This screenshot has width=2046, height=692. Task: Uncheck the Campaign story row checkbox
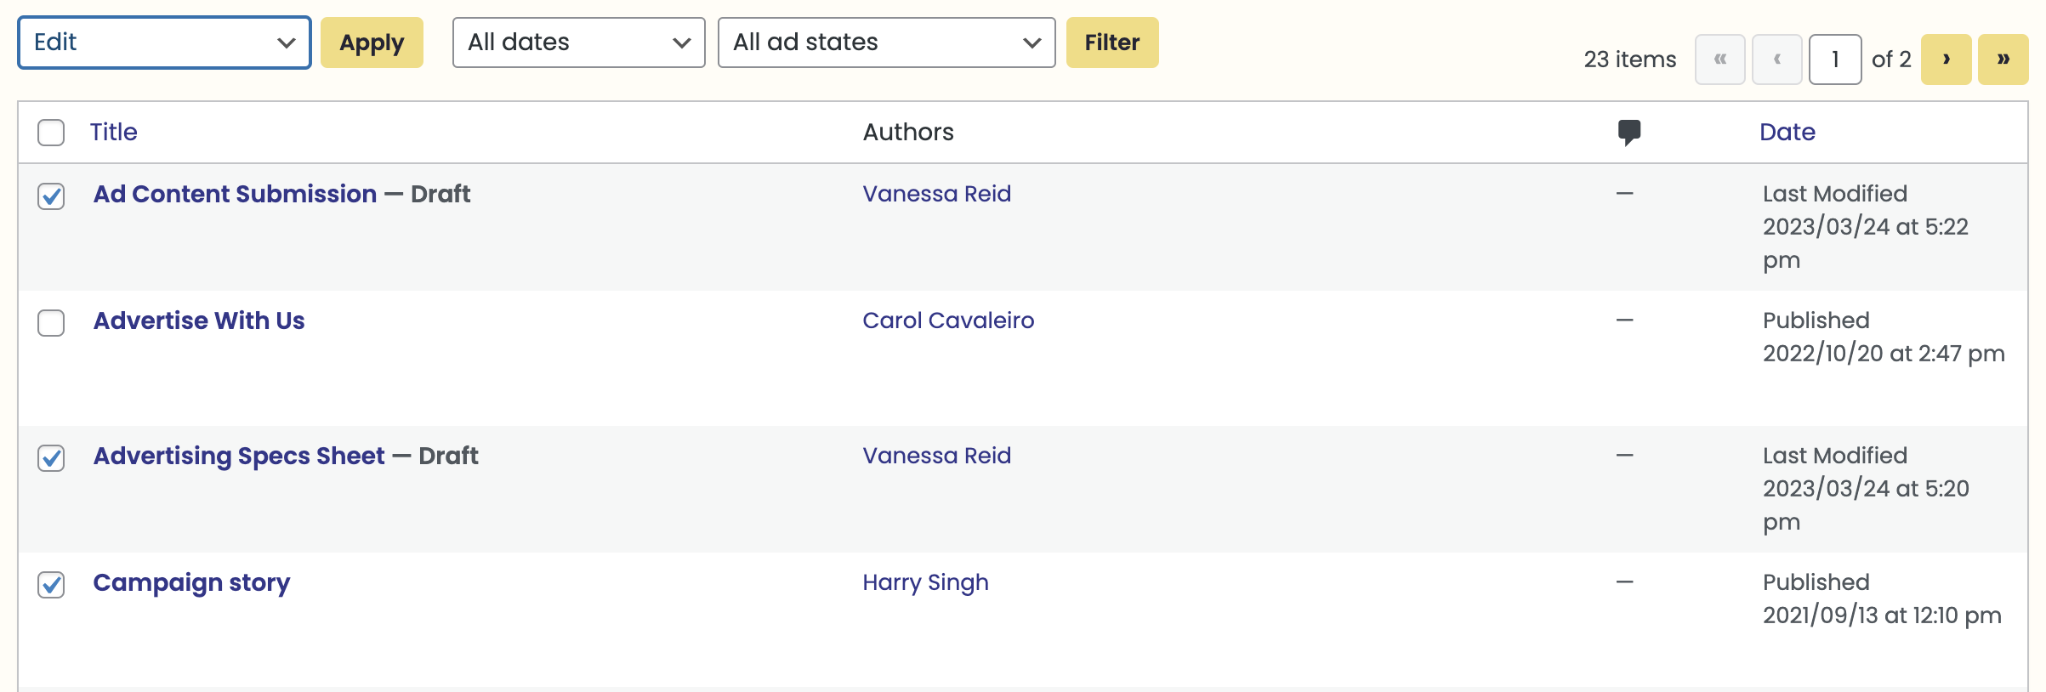coord(51,585)
